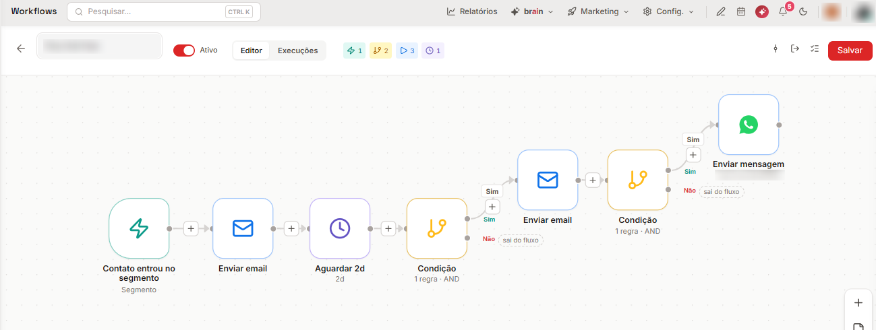Click the red sparkle AI assistant icon

762,11
